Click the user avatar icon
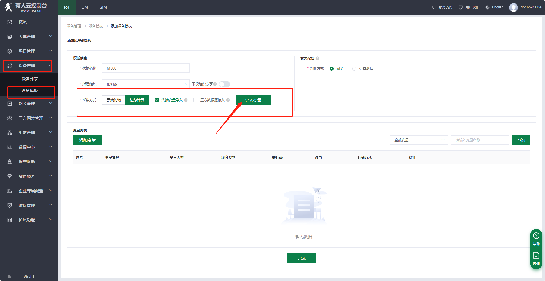Viewport: 545px width, 281px height. pyautogui.click(x=513, y=7)
